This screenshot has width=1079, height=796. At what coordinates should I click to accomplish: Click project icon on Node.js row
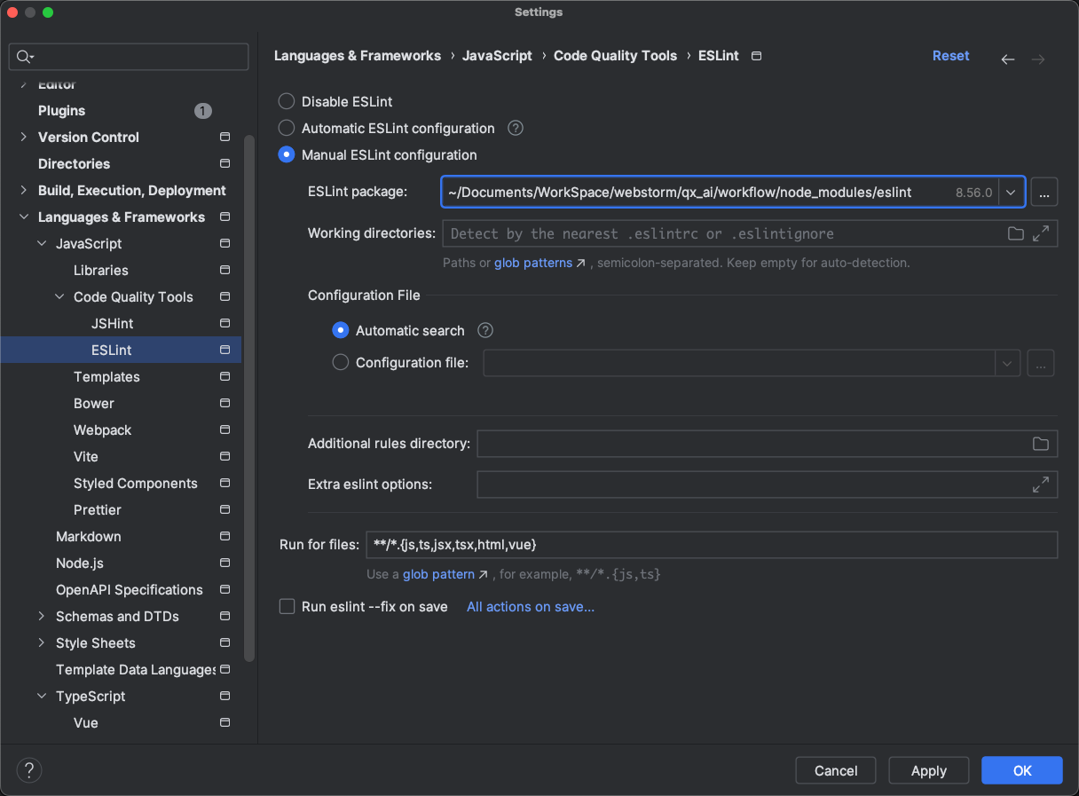click(224, 563)
